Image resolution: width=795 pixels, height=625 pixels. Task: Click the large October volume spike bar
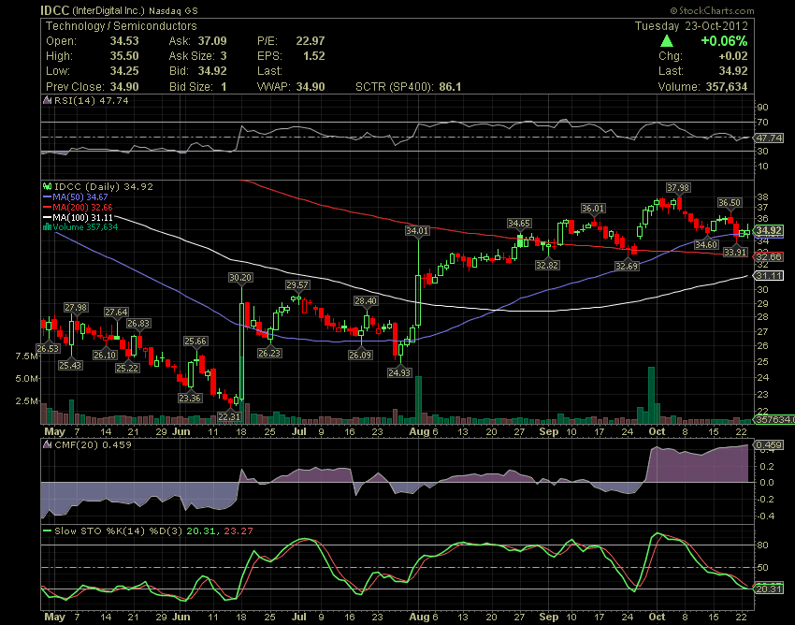point(652,395)
